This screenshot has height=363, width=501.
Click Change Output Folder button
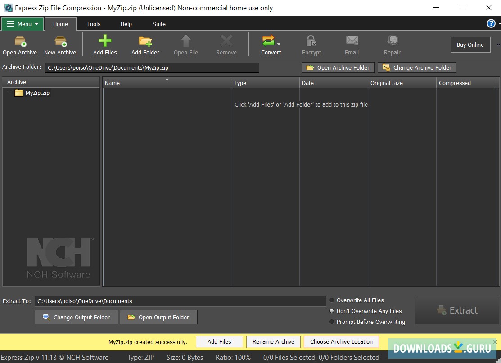[x=77, y=318]
